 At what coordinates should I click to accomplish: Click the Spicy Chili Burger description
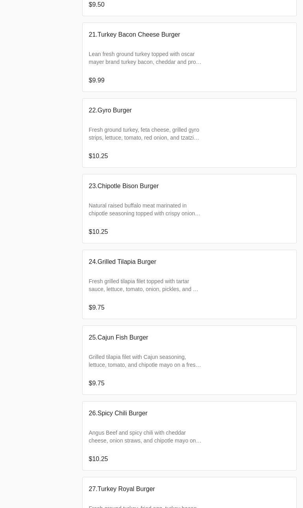click(145, 437)
